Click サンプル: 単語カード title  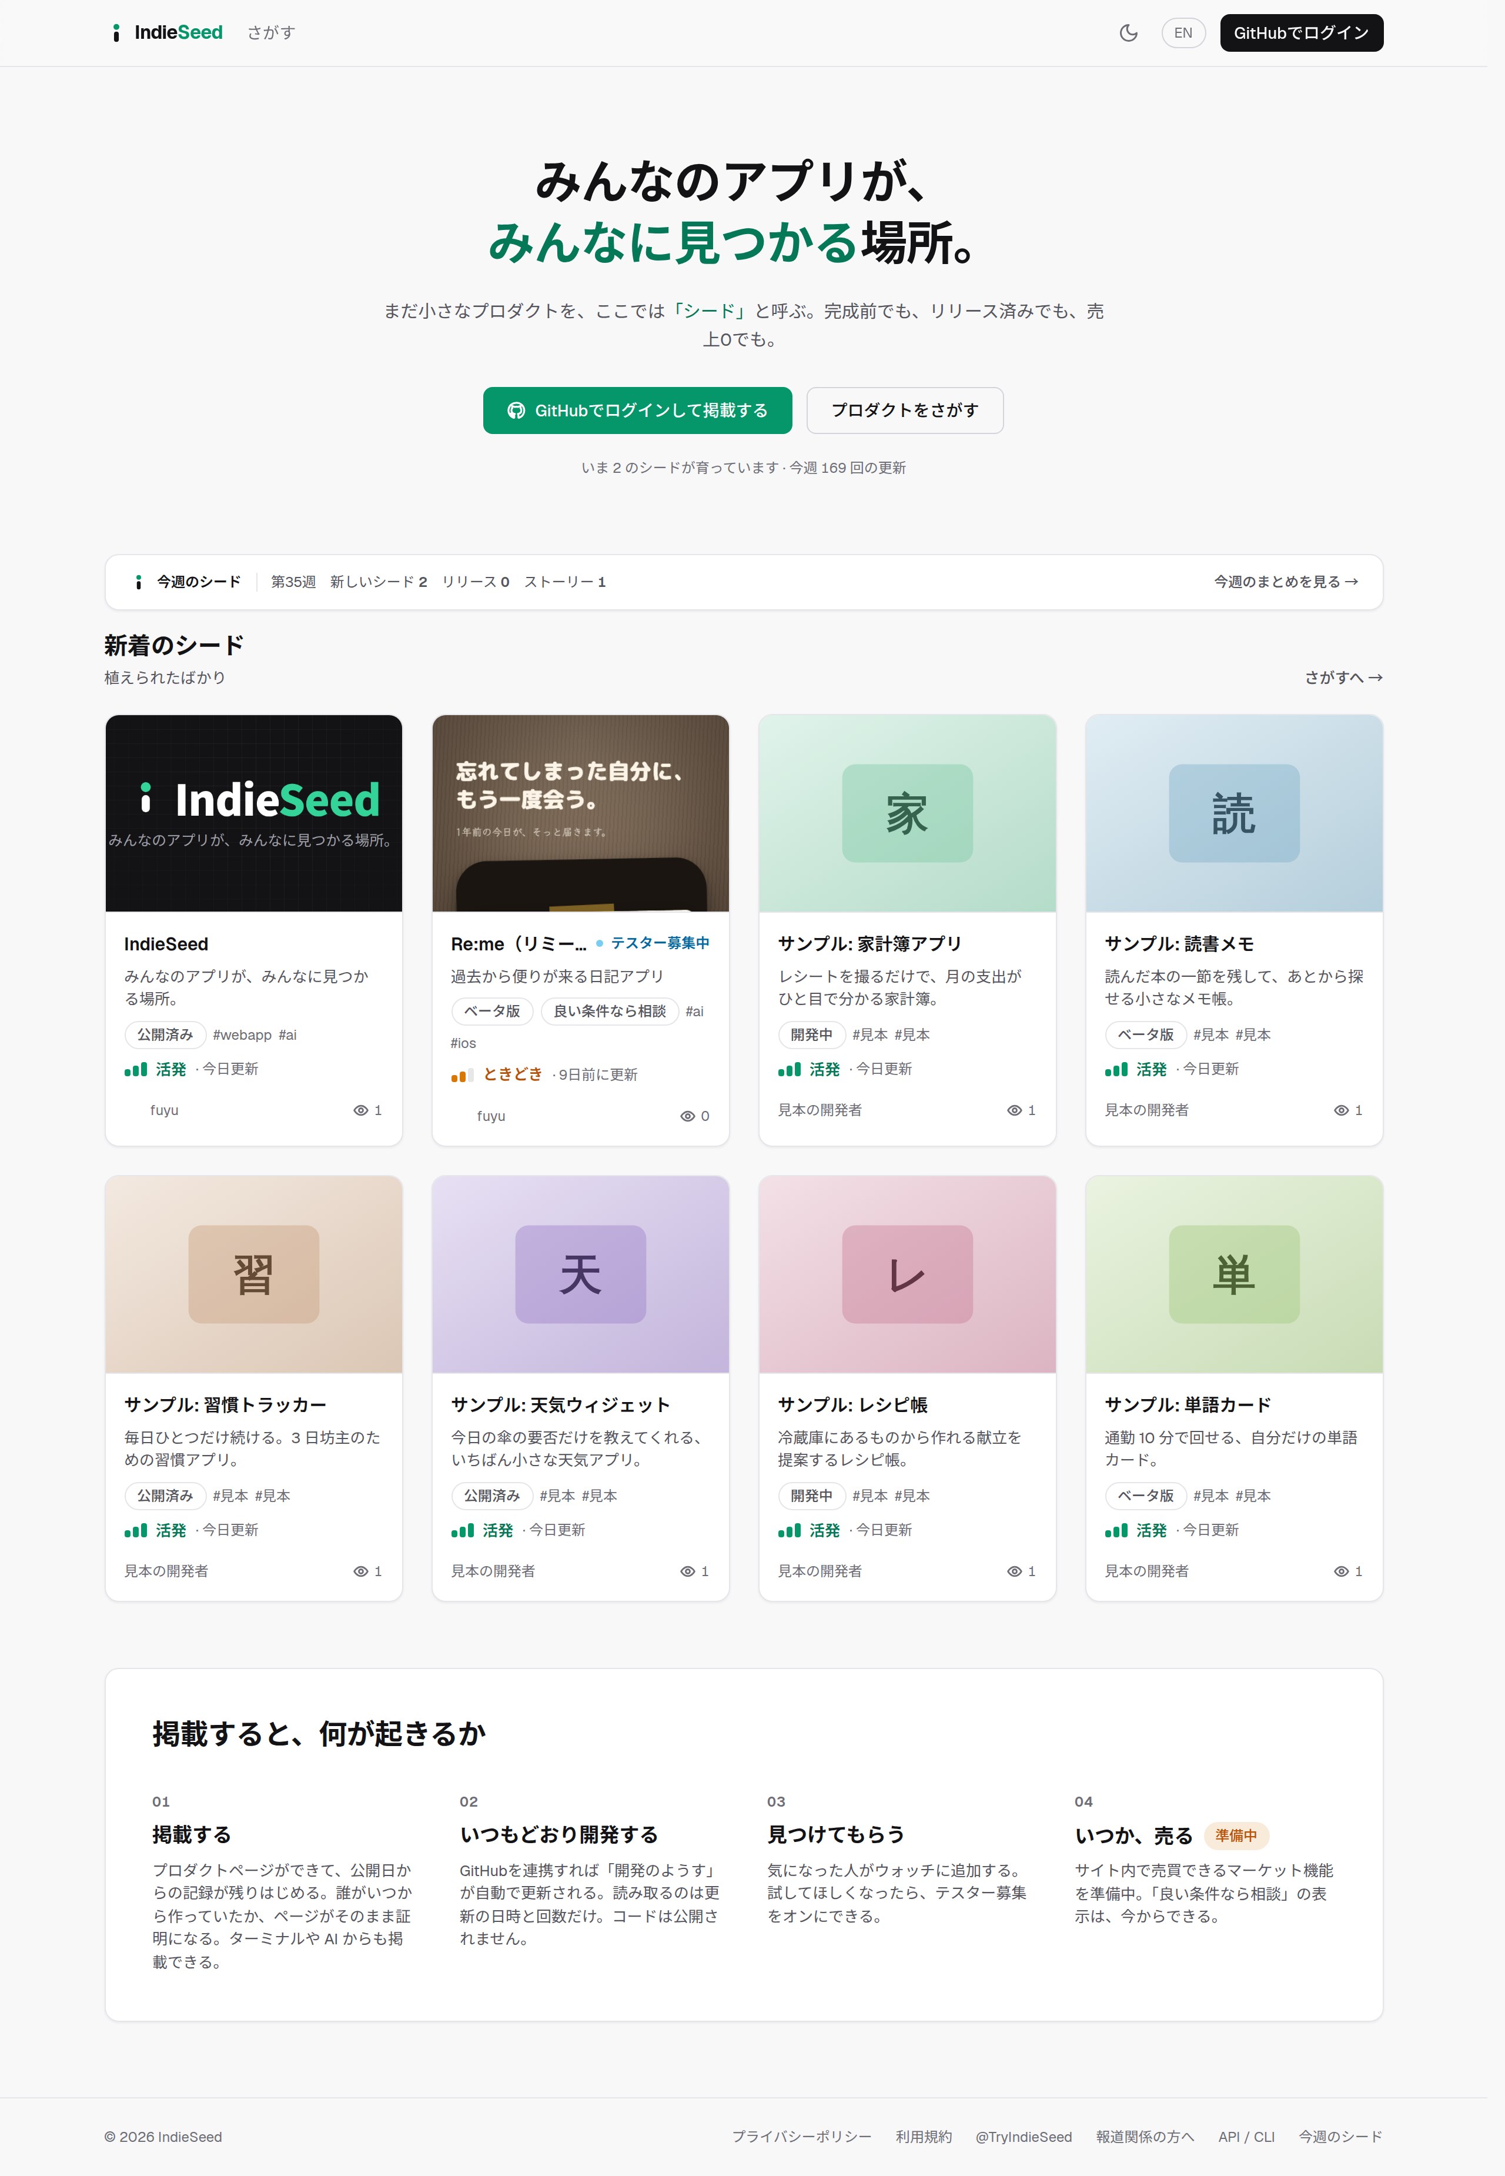click(x=1187, y=1404)
